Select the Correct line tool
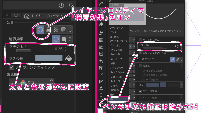Image resolution: width=201 pixels, height=113 pixels. coord(101,68)
